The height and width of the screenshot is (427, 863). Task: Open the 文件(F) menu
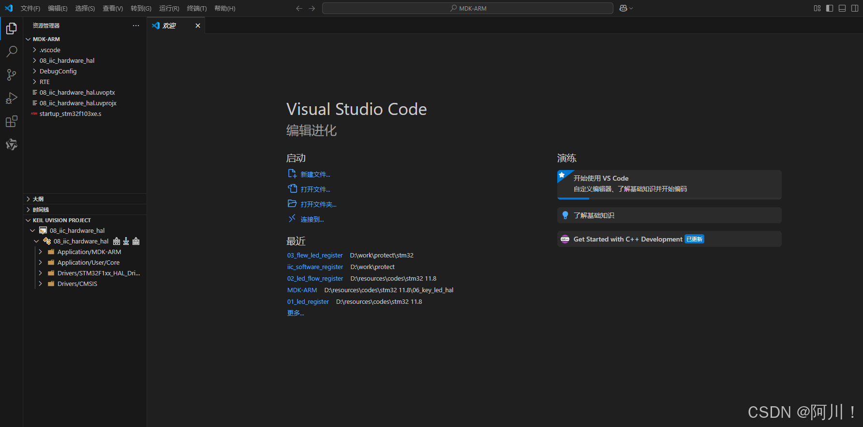pyautogui.click(x=30, y=8)
